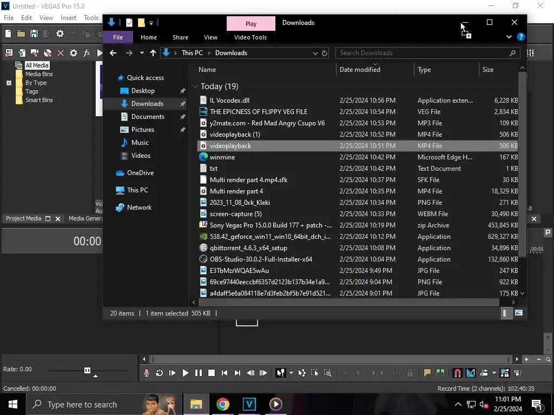Open address bar history dropdown
554x415 pixels.
tap(315, 53)
